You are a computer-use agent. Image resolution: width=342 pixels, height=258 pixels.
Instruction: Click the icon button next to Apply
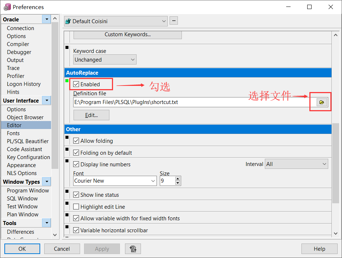pos(133,249)
